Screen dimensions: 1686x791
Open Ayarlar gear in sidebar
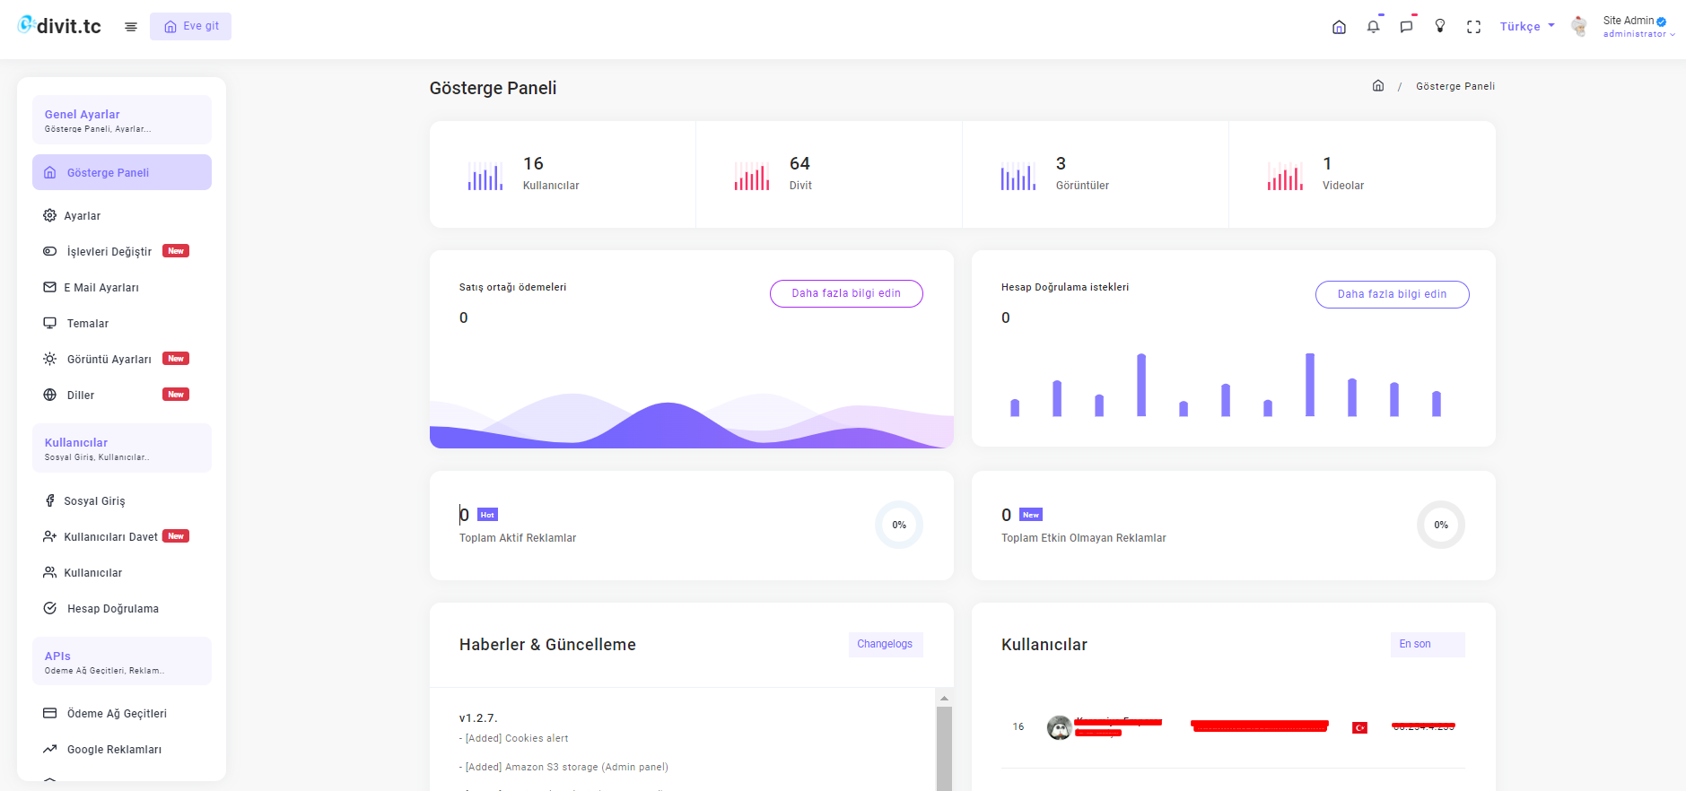[x=50, y=215]
